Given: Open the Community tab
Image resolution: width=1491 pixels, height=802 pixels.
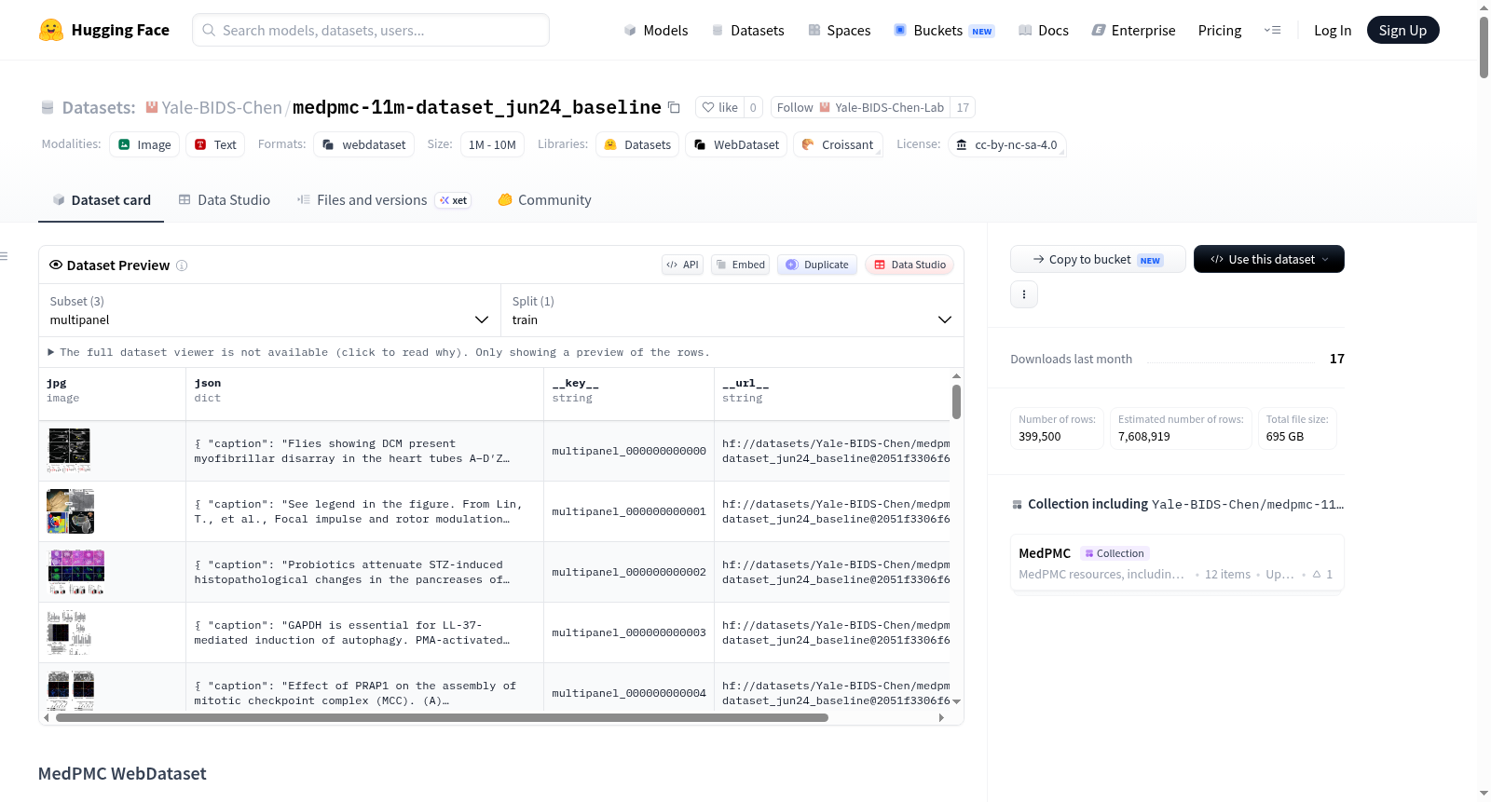Looking at the screenshot, I should [544, 200].
